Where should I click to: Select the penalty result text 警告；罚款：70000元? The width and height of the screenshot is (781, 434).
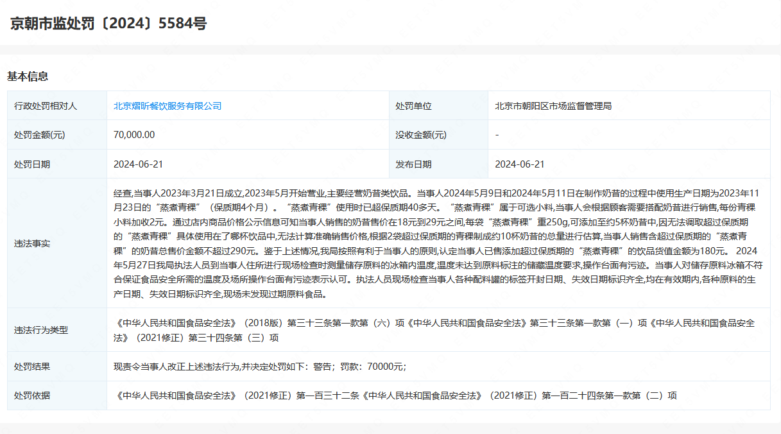[359, 367]
